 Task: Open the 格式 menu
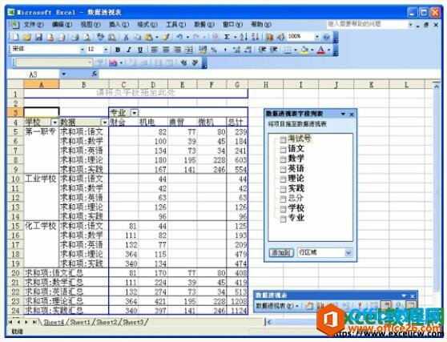[147, 25]
